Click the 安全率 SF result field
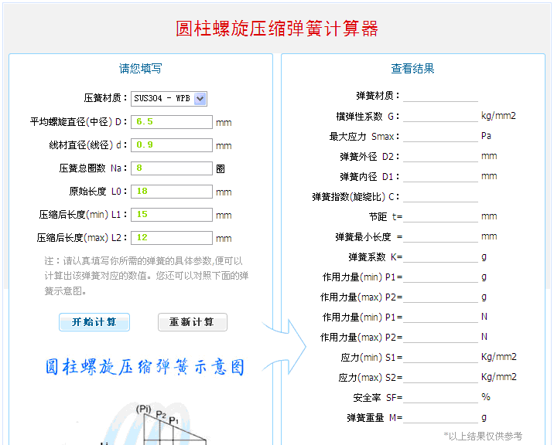This screenshot has height=445, width=554. pyautogui.click(x=440, y=397)
